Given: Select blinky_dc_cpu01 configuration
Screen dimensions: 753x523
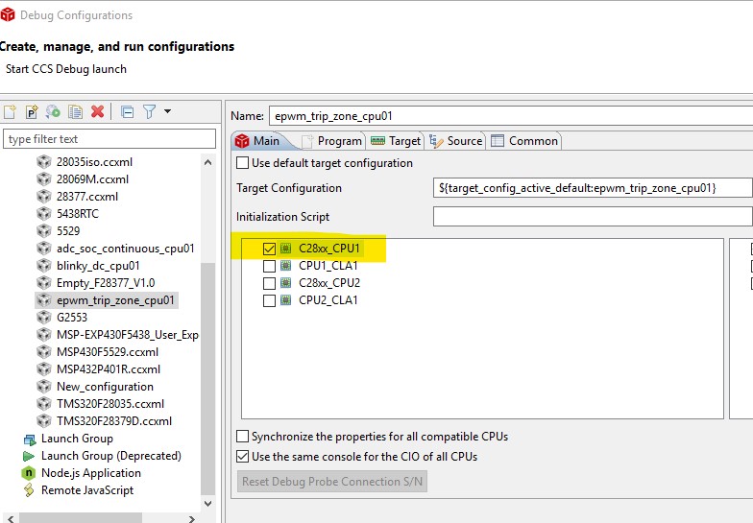Looking at the screenshot, I should pos(98,266).
